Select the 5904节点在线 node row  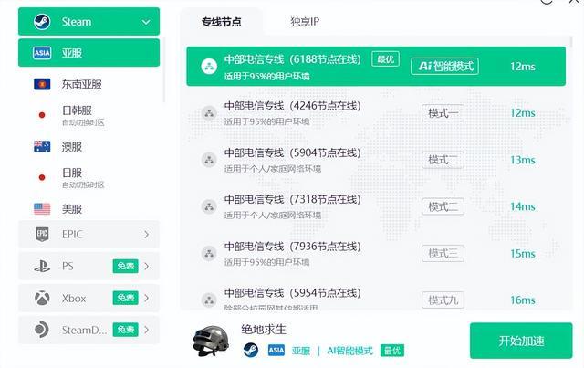[x=376, y=160]
